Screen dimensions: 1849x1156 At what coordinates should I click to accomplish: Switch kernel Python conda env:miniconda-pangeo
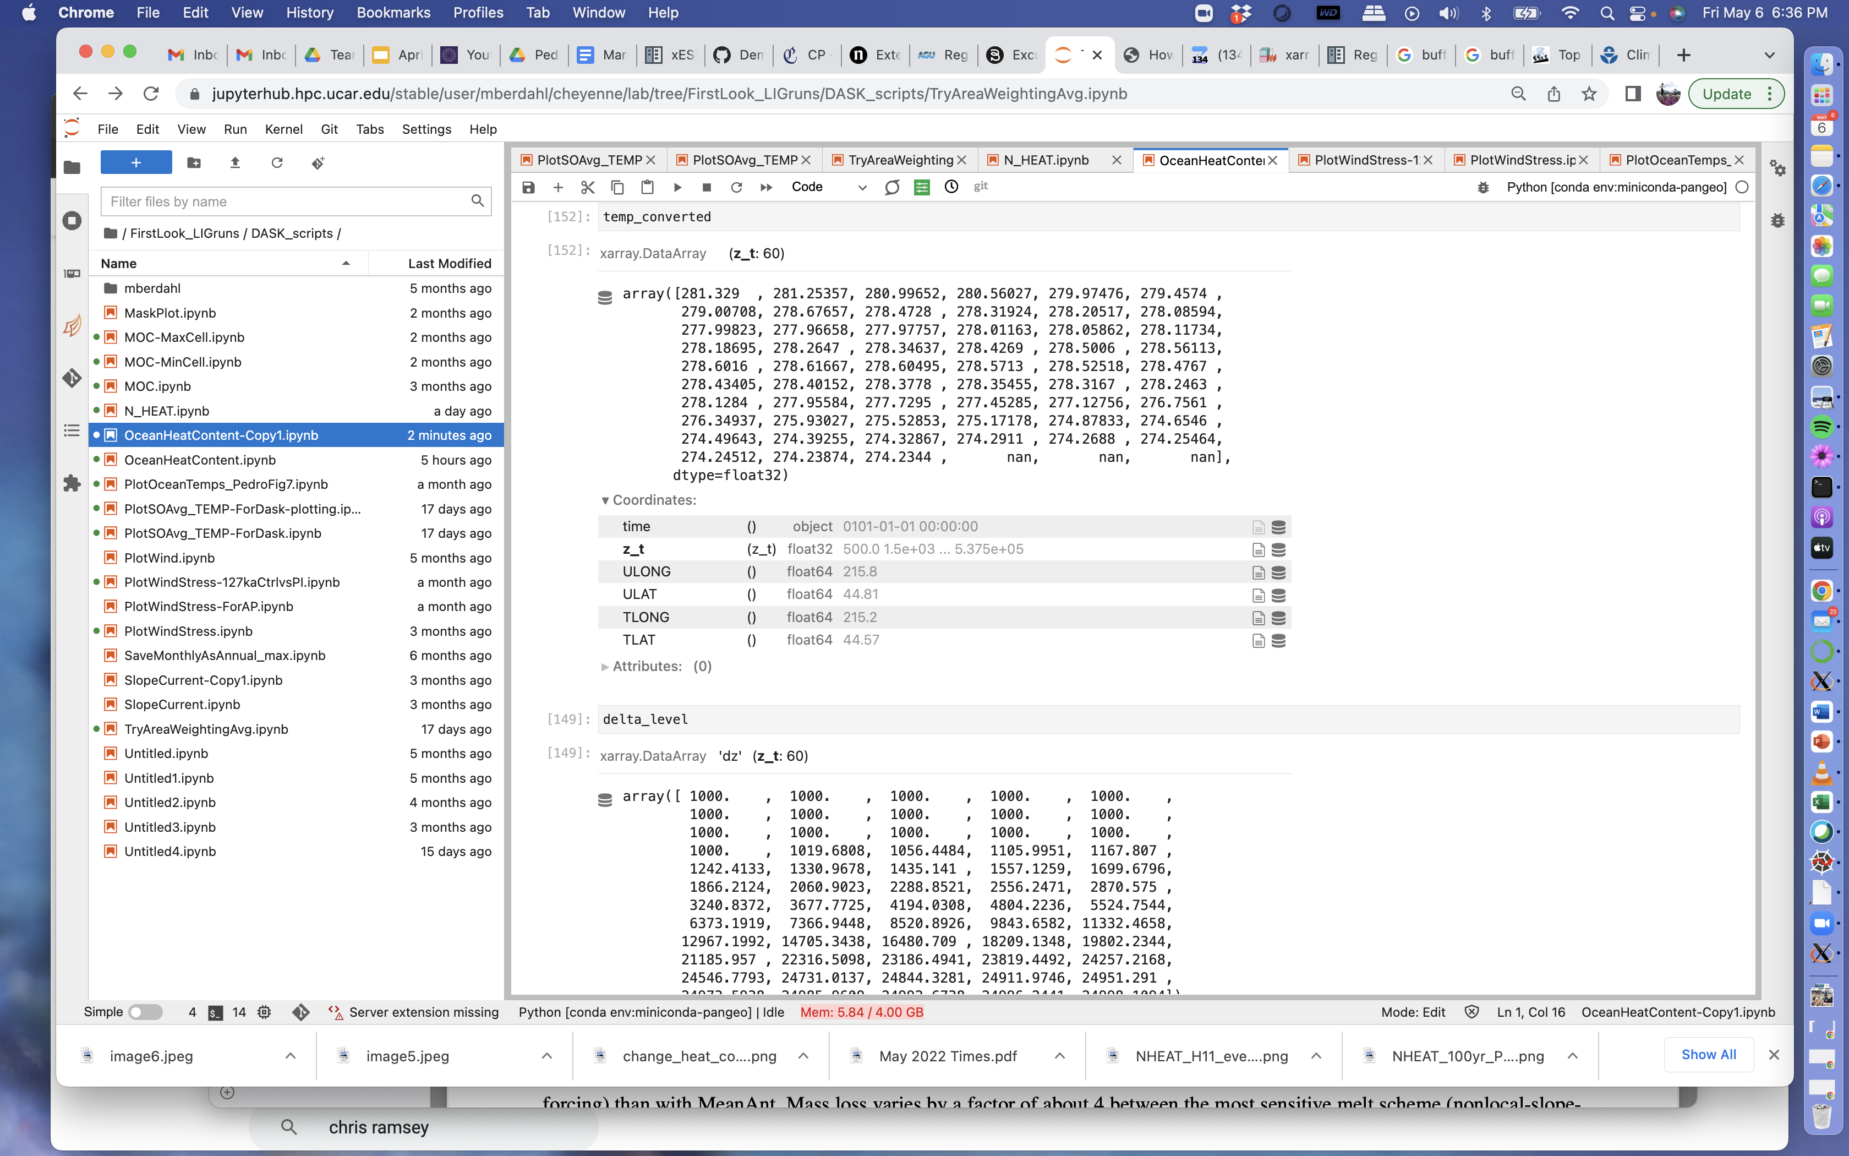(1616, 187)
